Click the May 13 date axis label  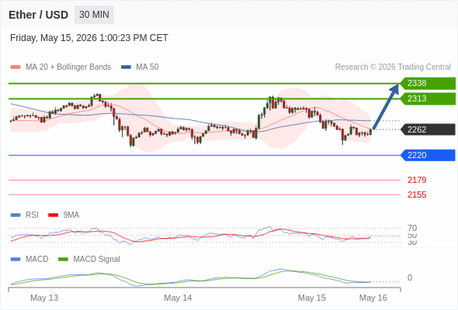click(44, 298)
